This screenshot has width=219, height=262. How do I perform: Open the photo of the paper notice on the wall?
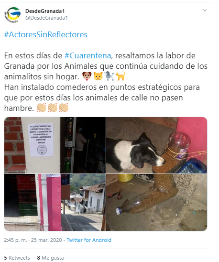[55, 145]
